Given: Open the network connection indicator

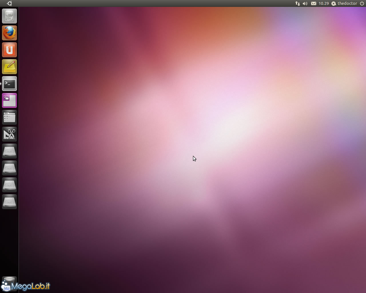Looking at the screenshot, I should (x=298, y=3).
